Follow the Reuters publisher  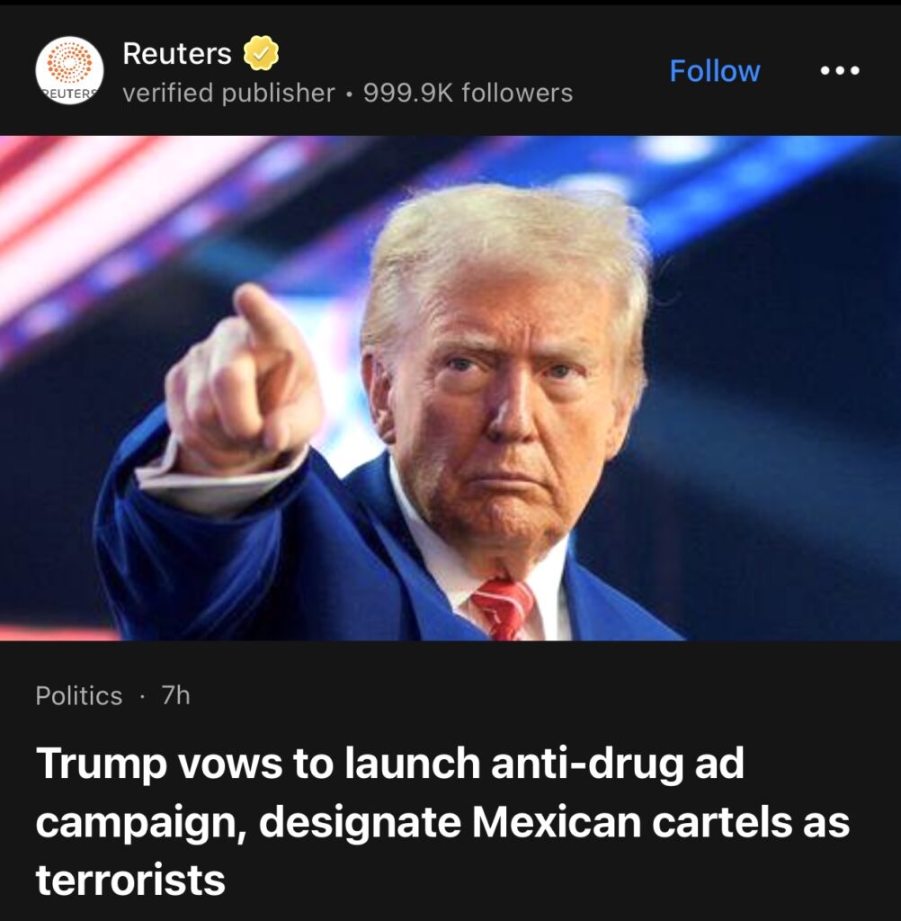[715, 70]
